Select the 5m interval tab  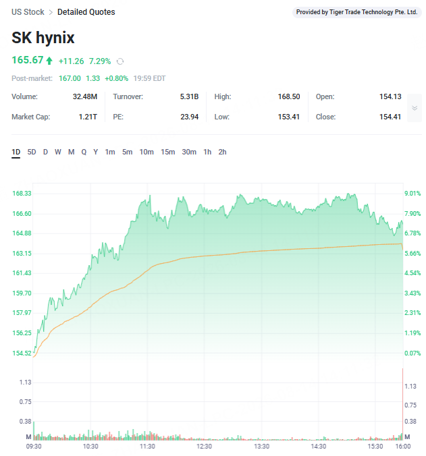click(127, 152)
